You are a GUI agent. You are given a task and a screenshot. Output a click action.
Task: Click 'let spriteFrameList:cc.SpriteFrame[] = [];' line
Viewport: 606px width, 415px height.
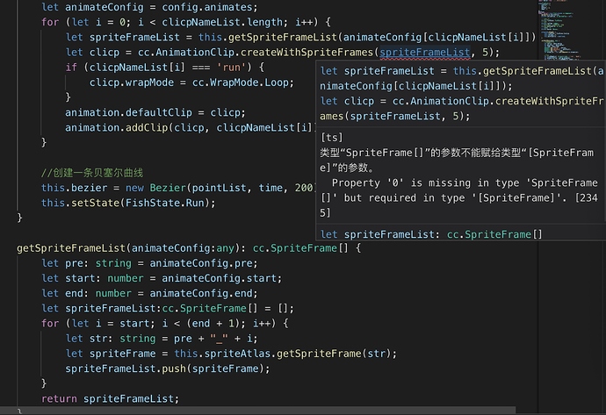[168, 308]
